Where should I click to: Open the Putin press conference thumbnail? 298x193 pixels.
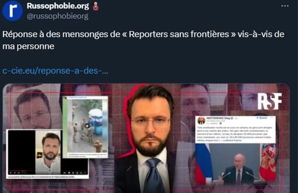coord(235,164)
